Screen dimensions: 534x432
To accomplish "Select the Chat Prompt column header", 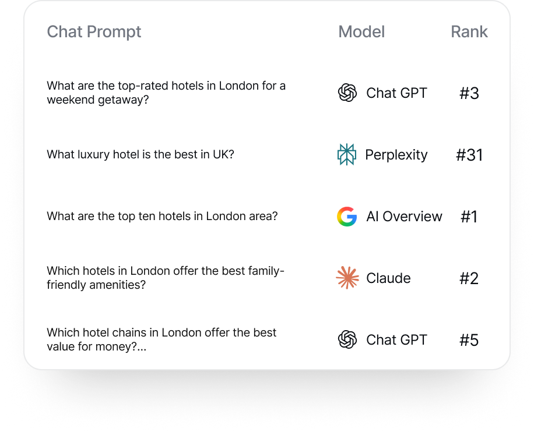I will pos(94,31).
